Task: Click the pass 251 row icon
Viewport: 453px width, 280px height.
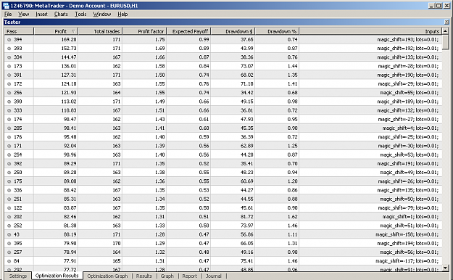Action: [9, 199]
